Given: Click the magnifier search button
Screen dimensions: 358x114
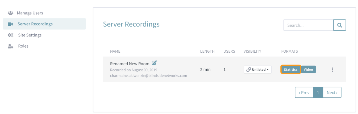Looking at the screenshot, I should click(340, 25).
